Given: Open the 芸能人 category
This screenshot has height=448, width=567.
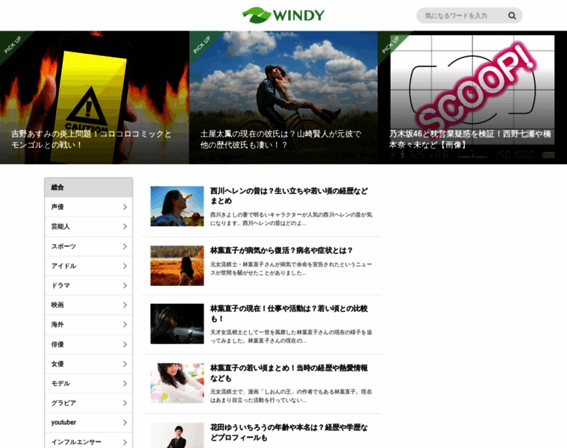Looking at the screenshot, I should pos(89,226).
